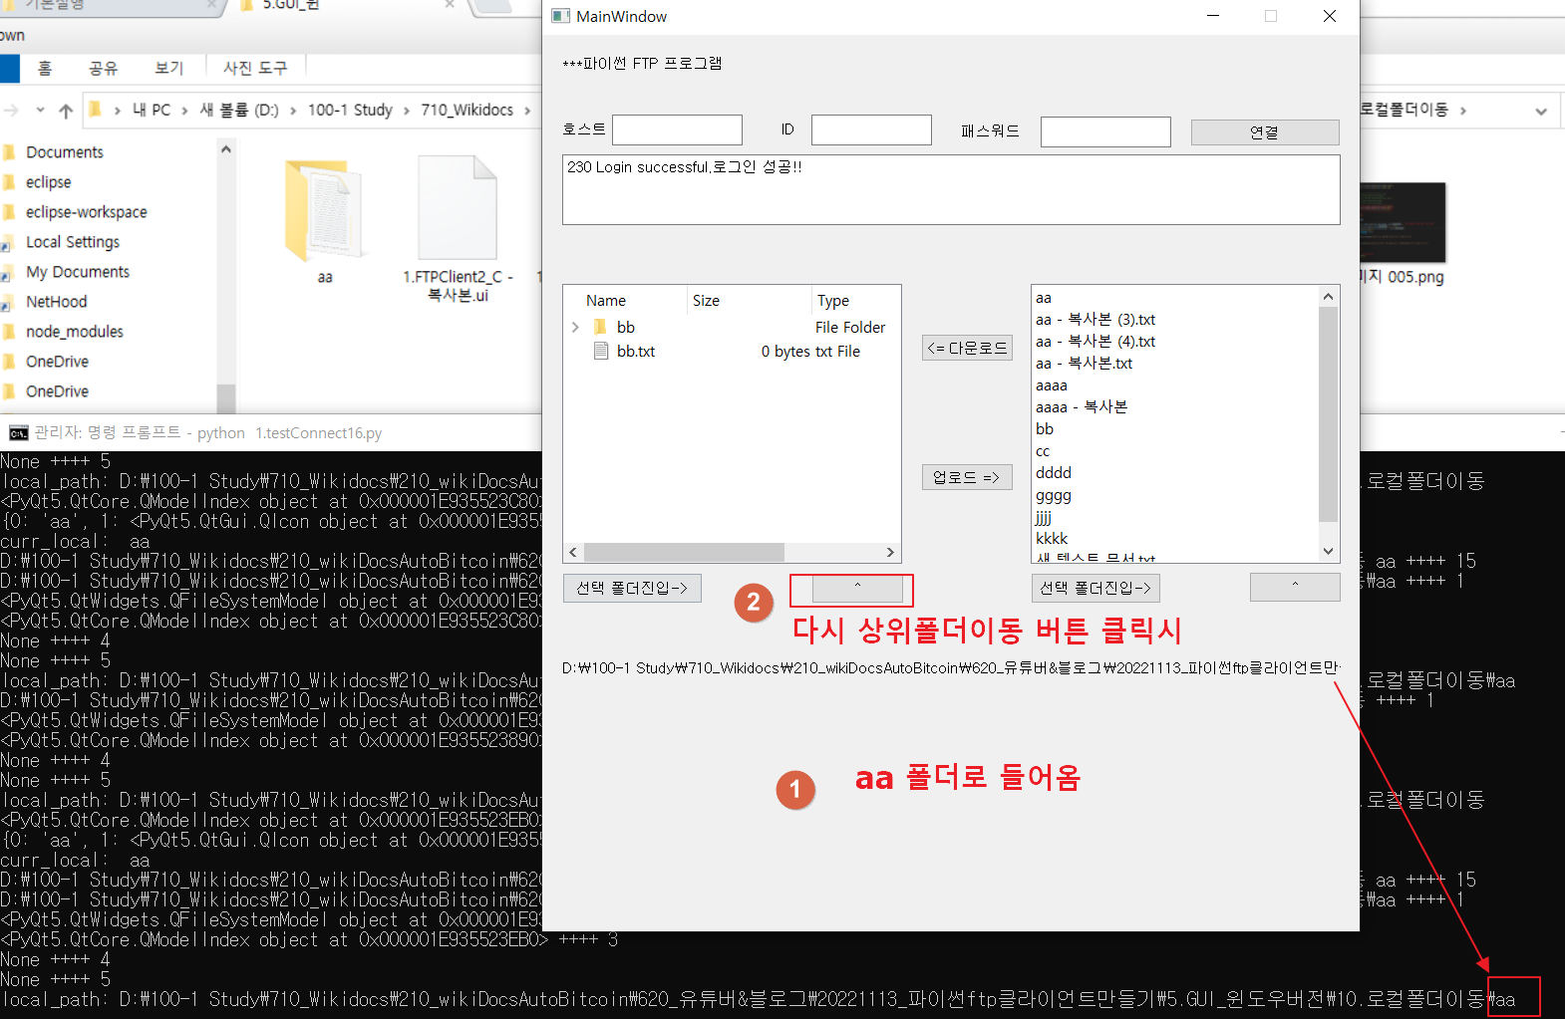
Task: Select eclipse-workspace in navigation pane
Action: [x=87, y=212]
